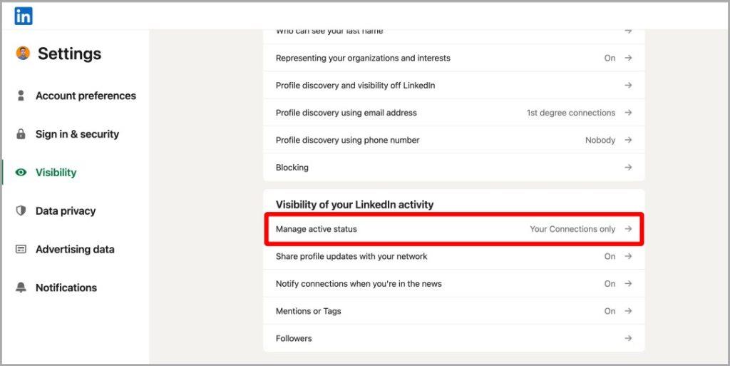Open Notify connections when you're in the news
Screen dimensions: 730x366
(x=454, y=283)
